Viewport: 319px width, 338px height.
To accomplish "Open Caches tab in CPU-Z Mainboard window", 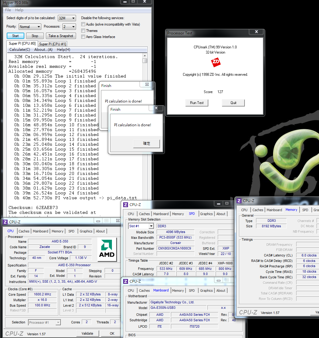I will click(144, 291).
